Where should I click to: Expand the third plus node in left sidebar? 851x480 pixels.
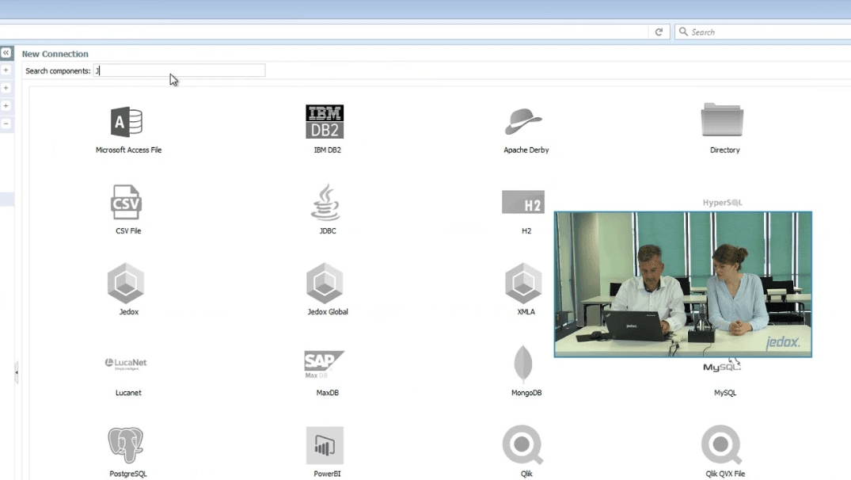[x=6, y=105]
